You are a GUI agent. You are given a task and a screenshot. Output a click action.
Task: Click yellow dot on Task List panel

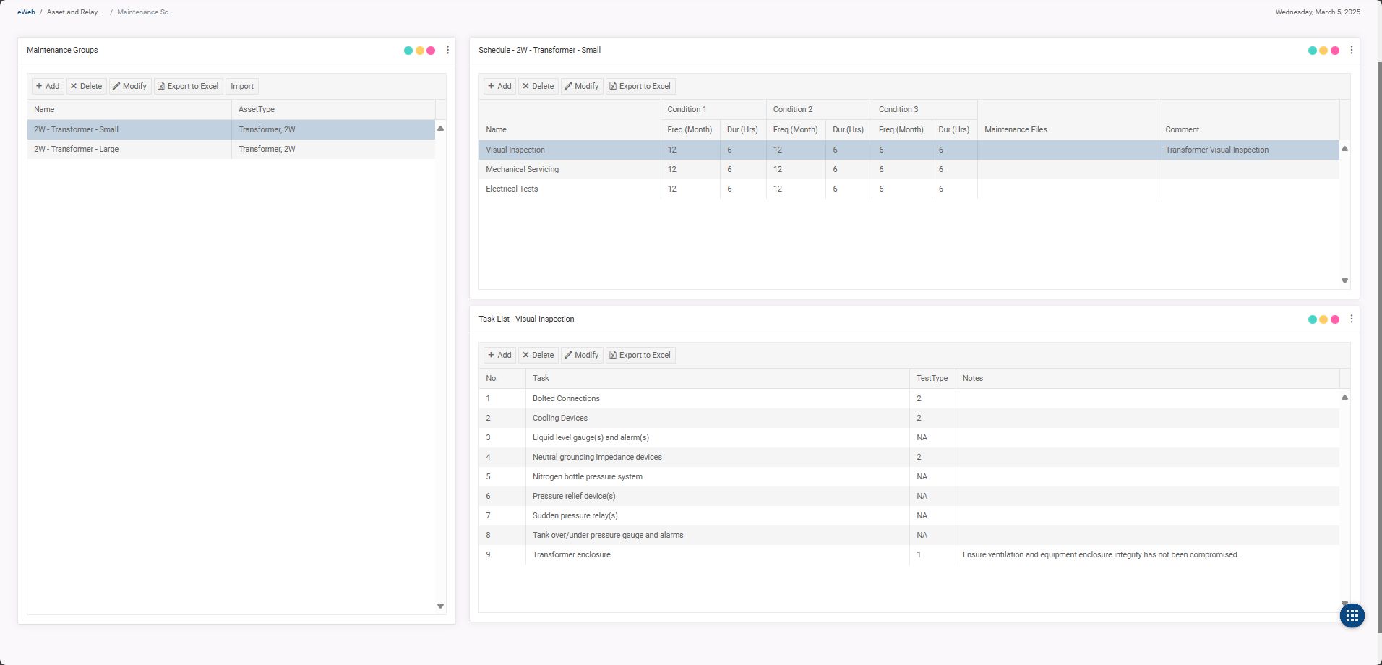(1323, 319)
